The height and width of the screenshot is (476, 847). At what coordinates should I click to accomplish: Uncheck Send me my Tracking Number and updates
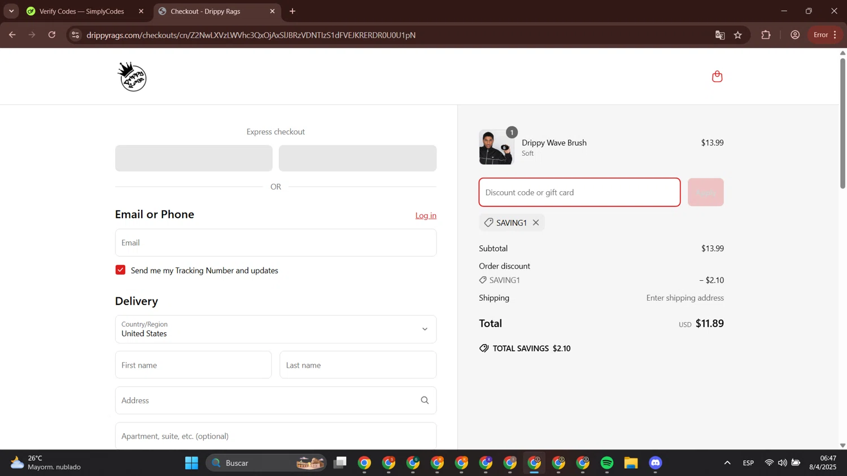(x=120, y=270)
